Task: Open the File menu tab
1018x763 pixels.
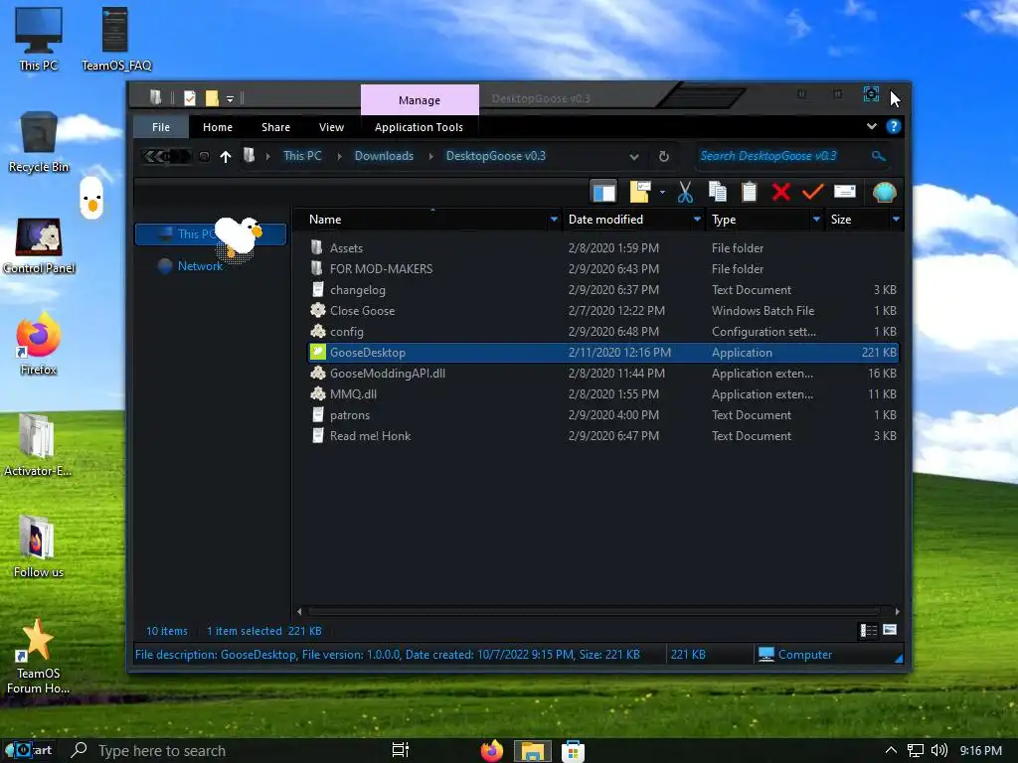Action: pos(161,127)
